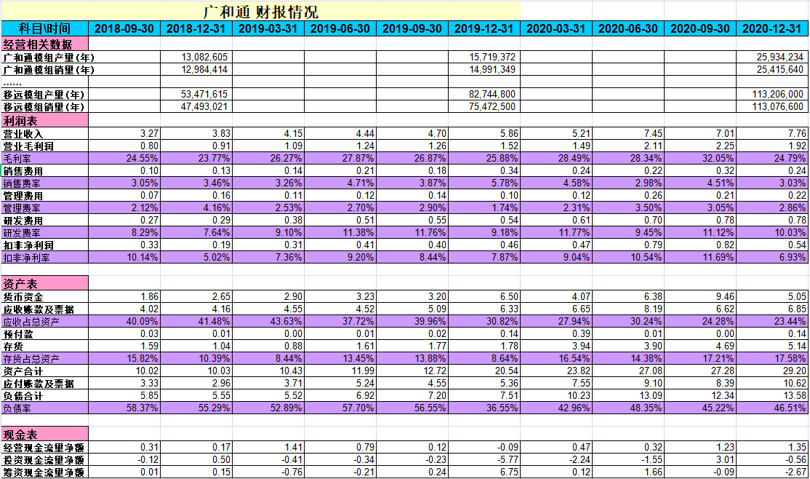This screenshot has height=479, width=810.
Task: Click the 经营相关数据 section heading
Action: coord(45,44)
